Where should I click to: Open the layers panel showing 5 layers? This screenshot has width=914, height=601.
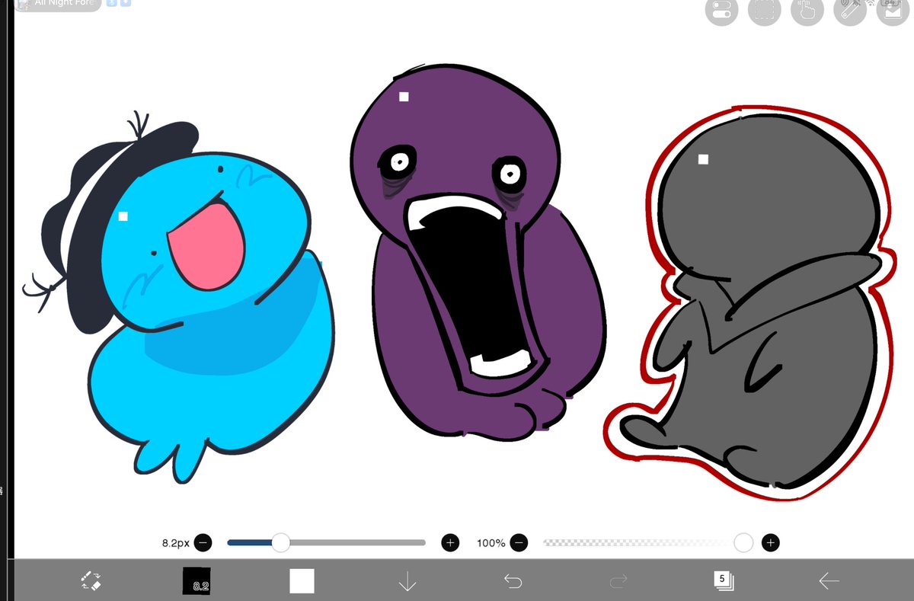click(x=724, y=581)
